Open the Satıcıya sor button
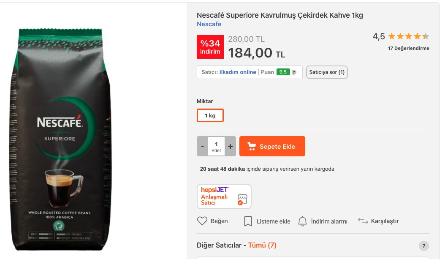Viewport: 445px width, 259px height. 327,72
